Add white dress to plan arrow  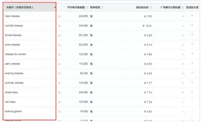(192, 91)
